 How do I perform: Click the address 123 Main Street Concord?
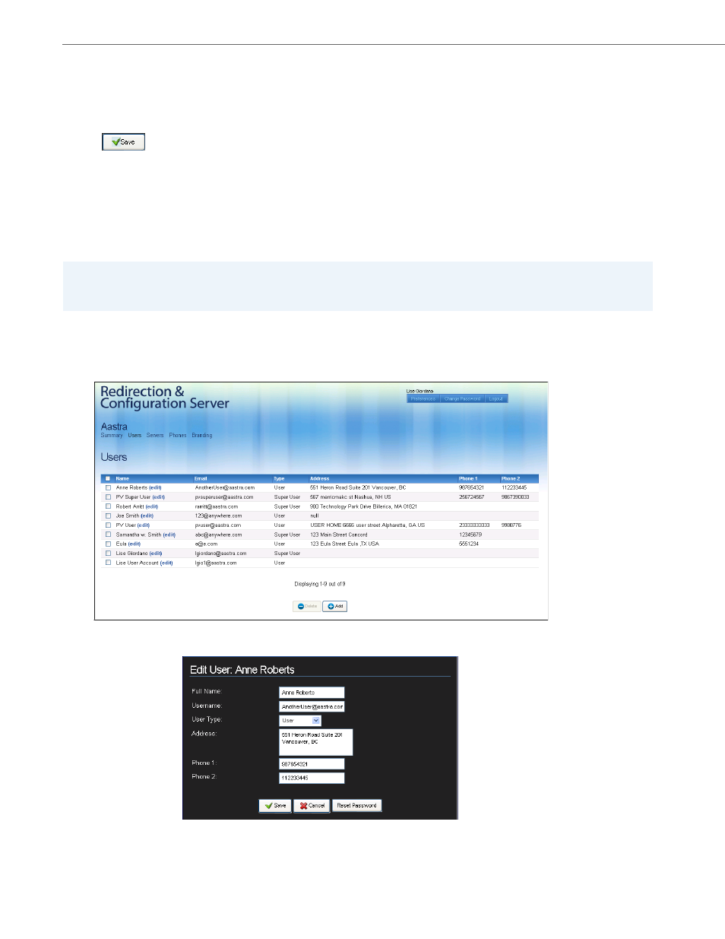point(338,535)
